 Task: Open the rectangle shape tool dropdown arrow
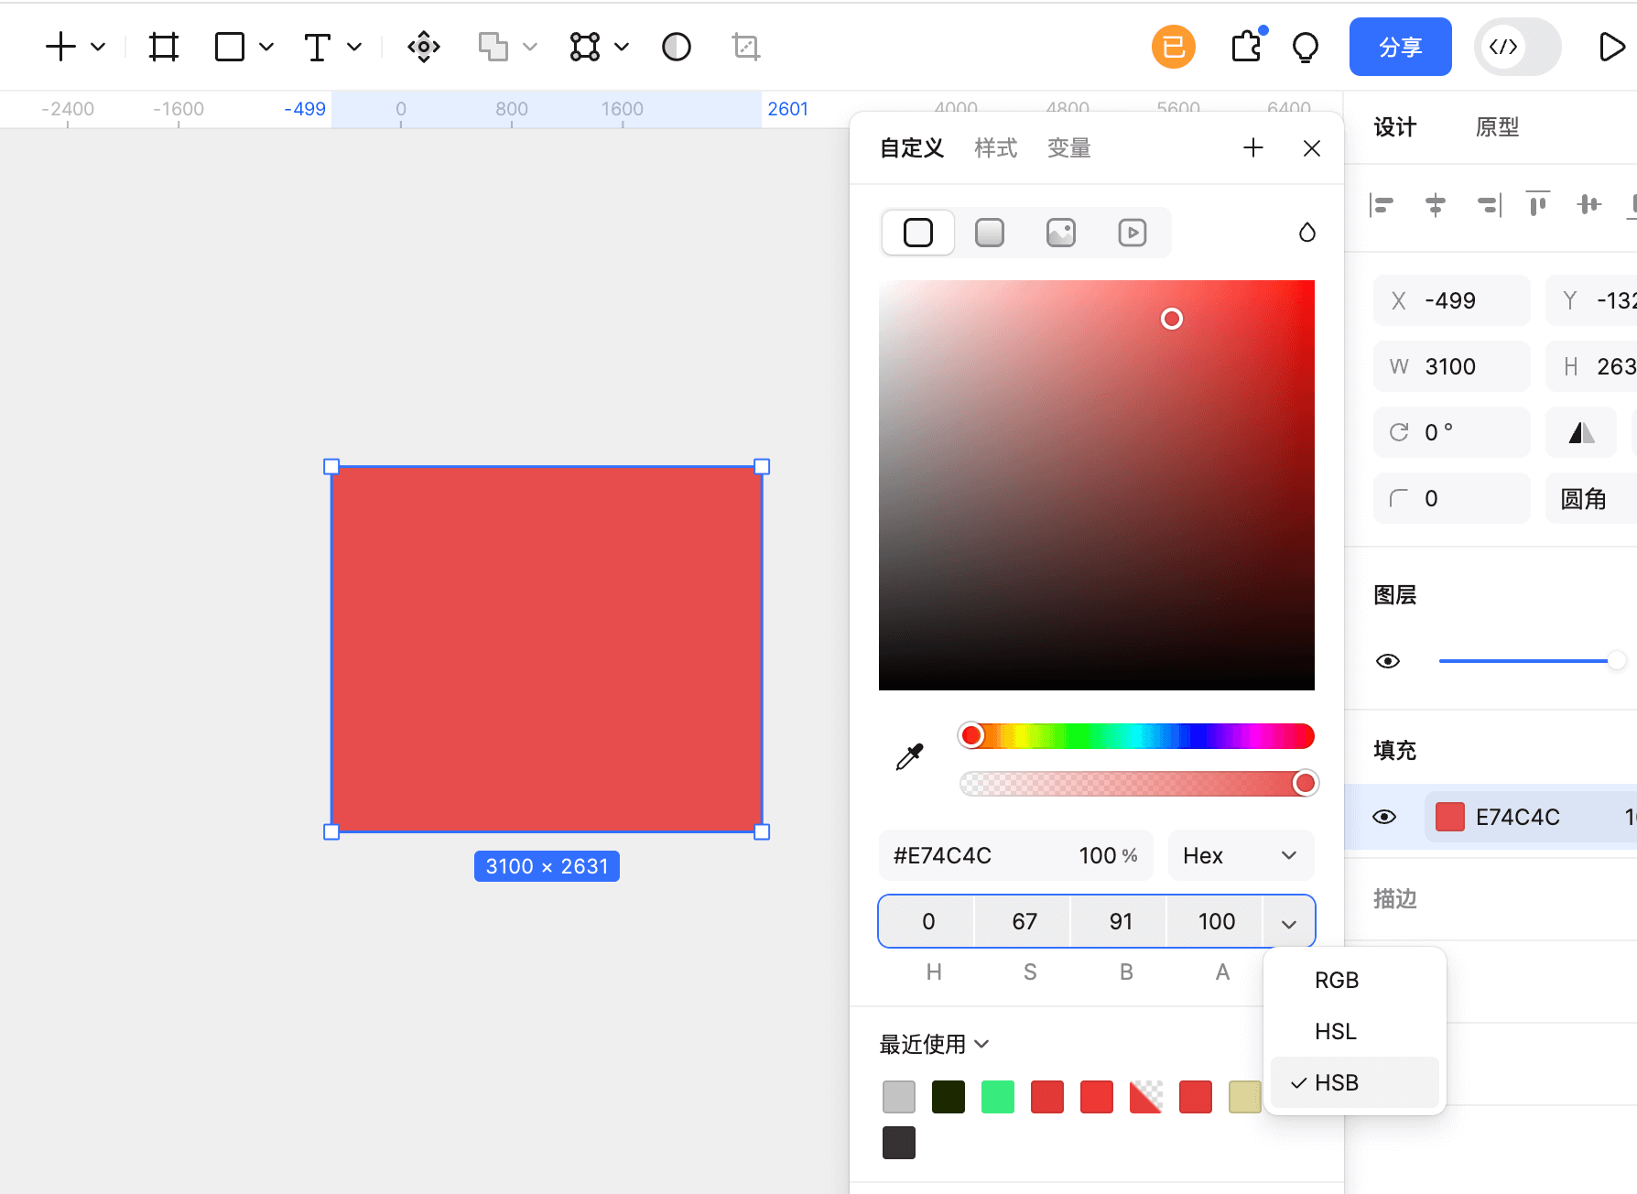click(266, 47)
